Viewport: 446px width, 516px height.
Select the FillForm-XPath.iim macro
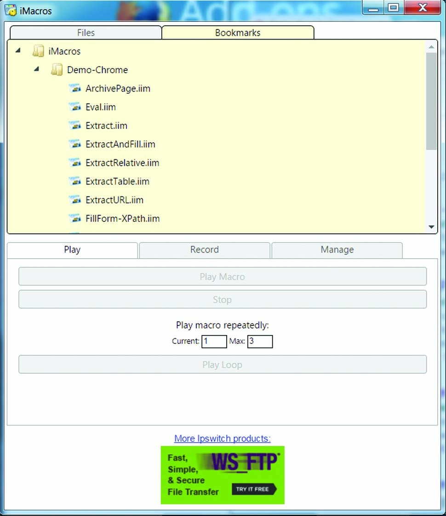point(123,219)
